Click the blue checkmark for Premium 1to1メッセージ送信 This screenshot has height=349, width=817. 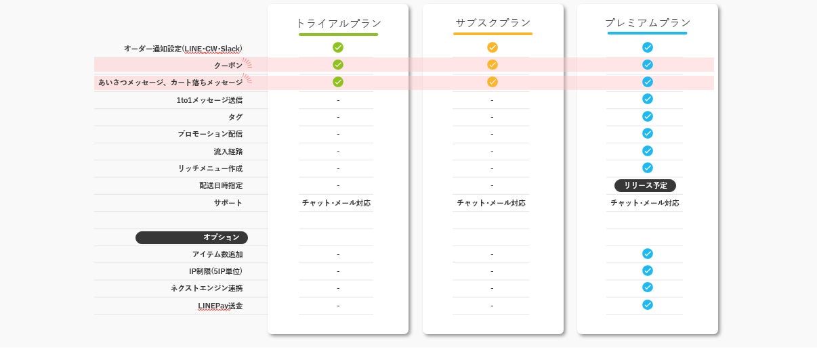(648, 99)
